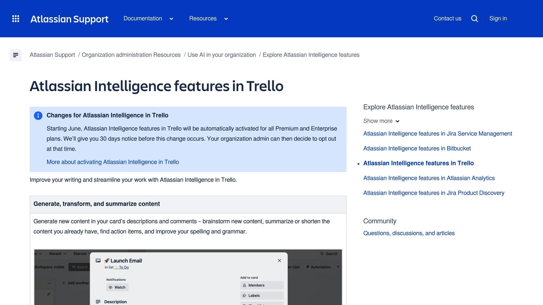Click the Labels button in card
543x305 pixels.
262,295
